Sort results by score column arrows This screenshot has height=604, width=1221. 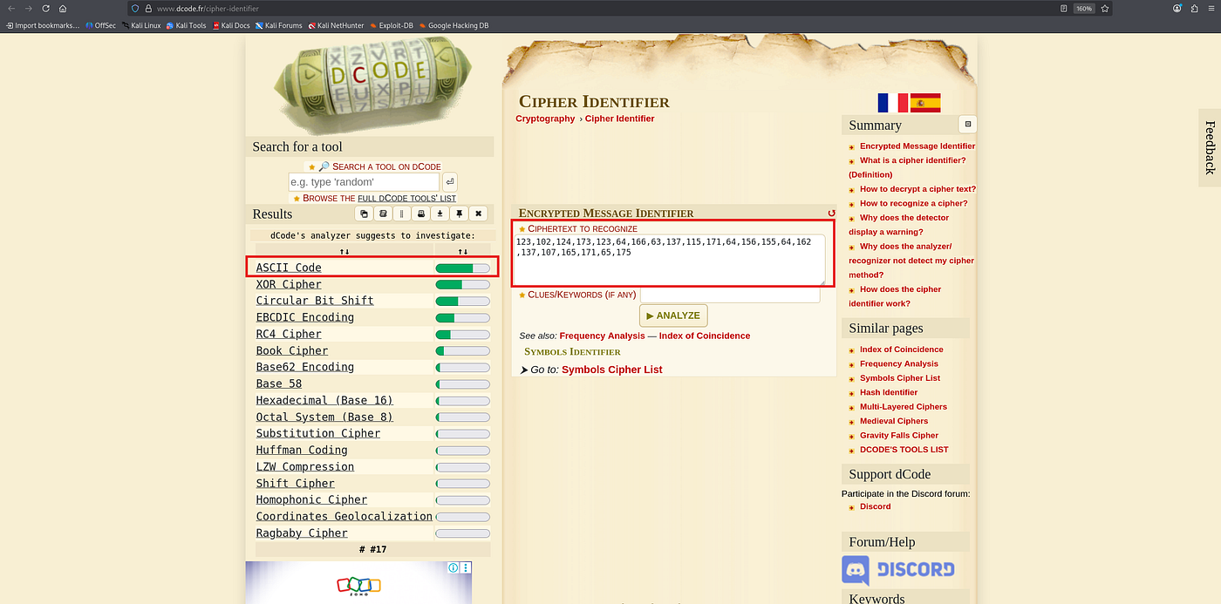pyautogui.click(x=463, y=252)
